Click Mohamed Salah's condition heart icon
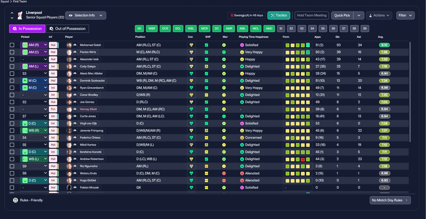 click(191, 45)
